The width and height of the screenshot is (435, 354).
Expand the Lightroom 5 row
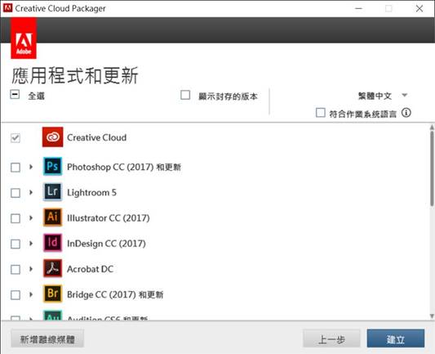[x=31, y=192]
